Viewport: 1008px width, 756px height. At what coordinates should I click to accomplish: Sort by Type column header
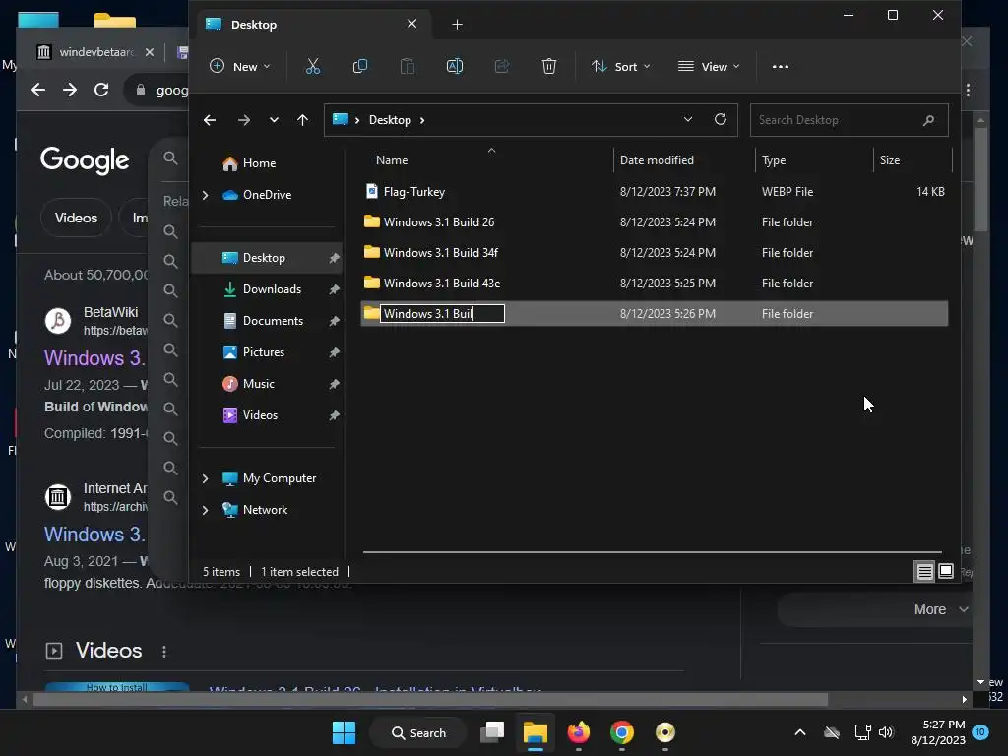774,160
